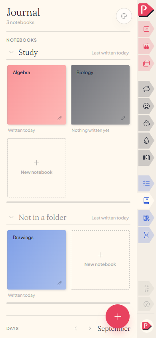Open the red calendar grid icon

coord(146,46)
